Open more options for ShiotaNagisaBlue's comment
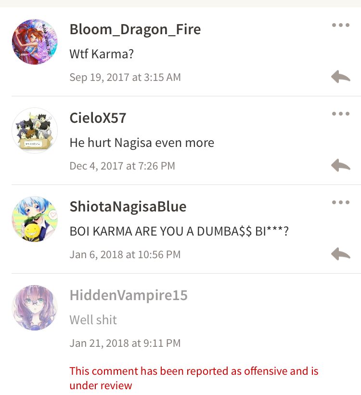 pyautogui.click(x=341, y=202)
